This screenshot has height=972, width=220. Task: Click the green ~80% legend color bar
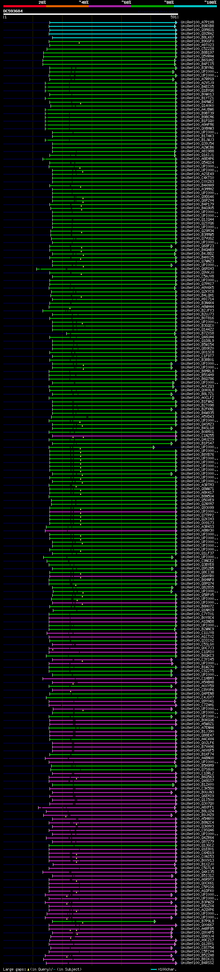coord(153,6)
